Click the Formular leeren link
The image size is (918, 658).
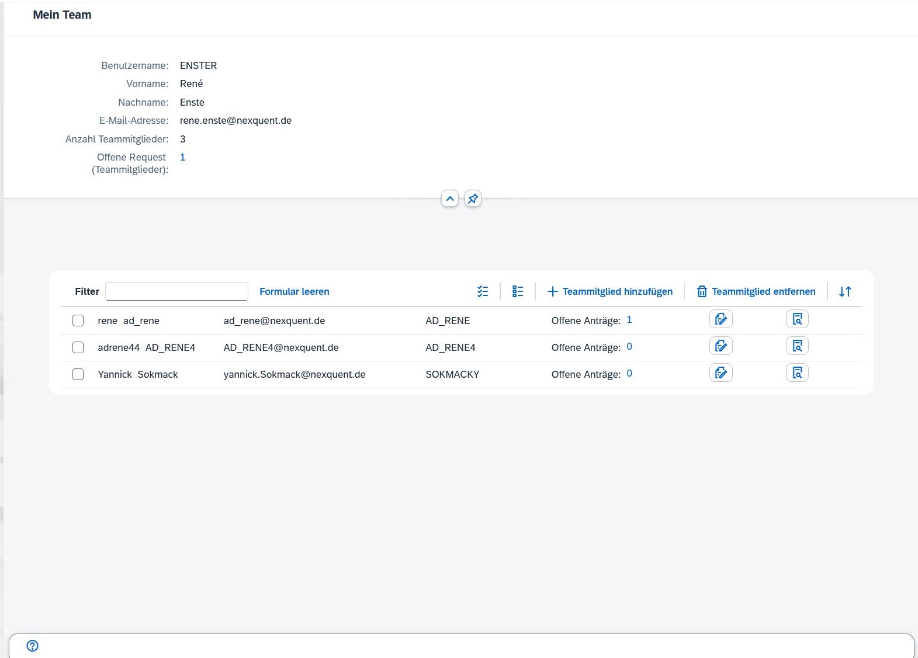pyautogui.click(x=295, y=291)
